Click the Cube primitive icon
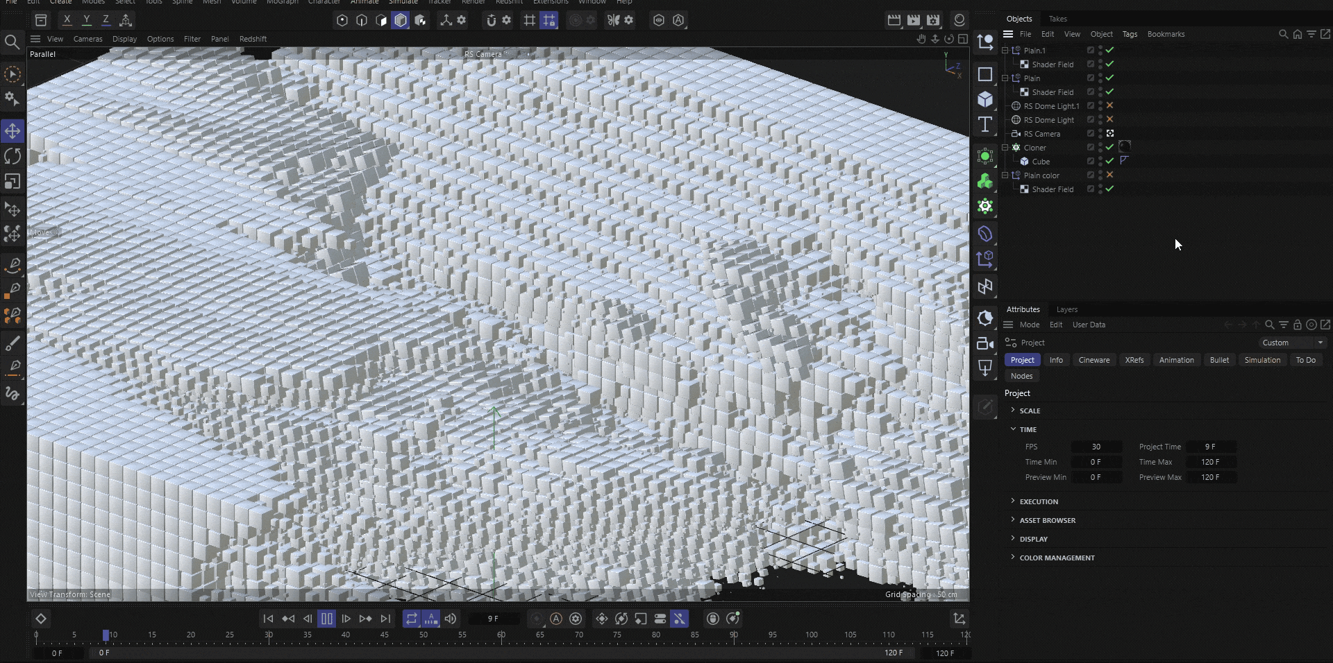 [x=985, y=99]
